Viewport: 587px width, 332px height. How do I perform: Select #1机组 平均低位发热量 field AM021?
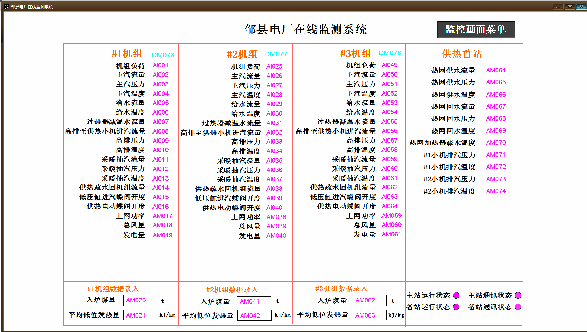pyautogui.click(x=140, y=315)
